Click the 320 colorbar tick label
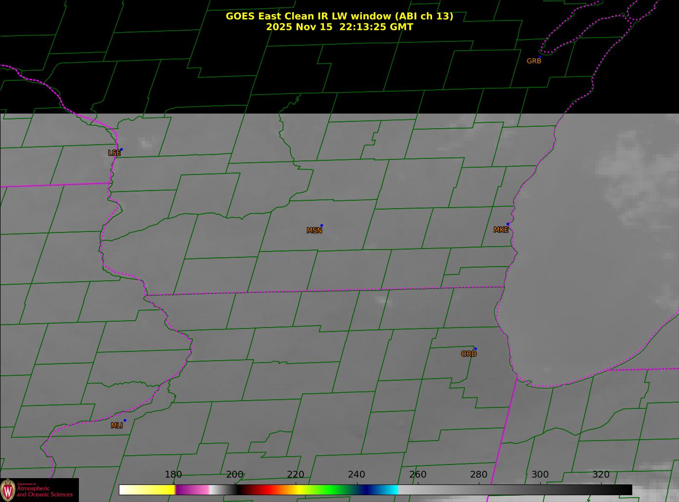Viewport: 679px width, 502px height. pyautogui.click(x=601, y=475)
